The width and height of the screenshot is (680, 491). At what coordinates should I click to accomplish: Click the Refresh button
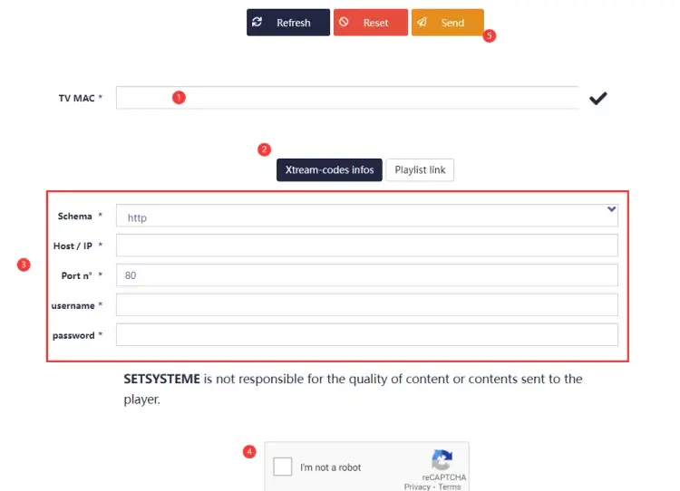(287, 23)
